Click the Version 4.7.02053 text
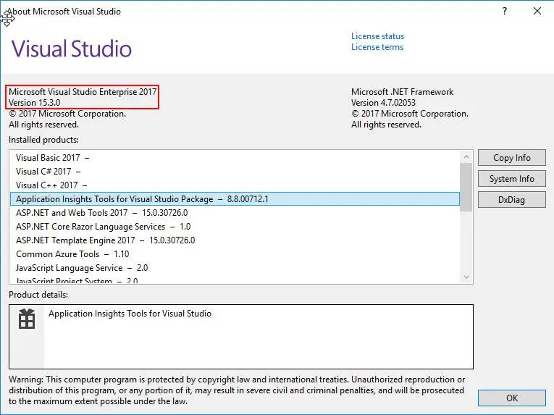 point(383,103)
